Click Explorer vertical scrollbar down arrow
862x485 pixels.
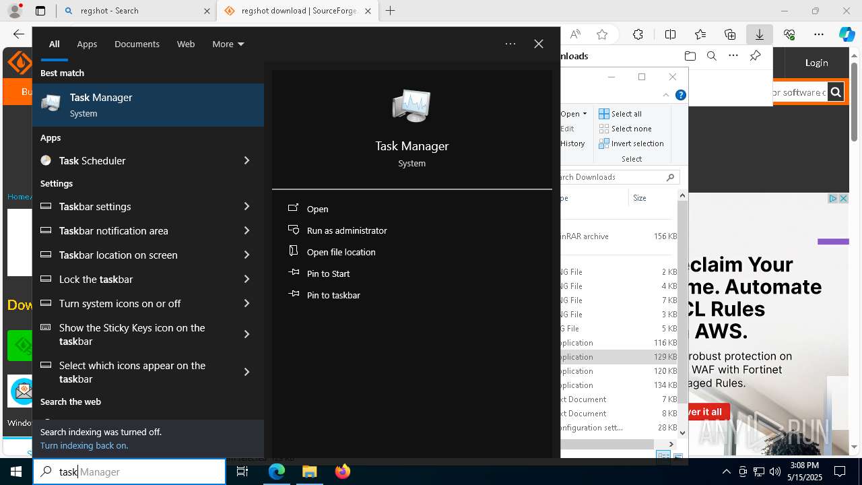(682, 433)
